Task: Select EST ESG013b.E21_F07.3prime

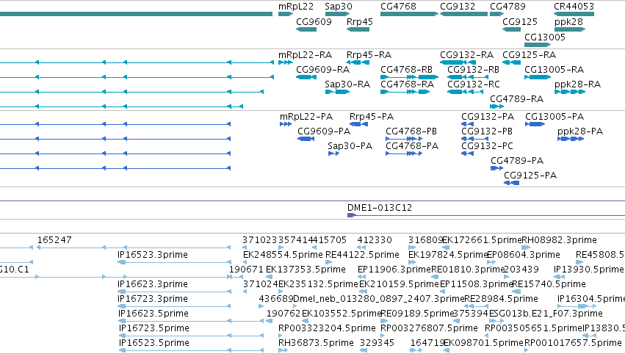Action: 545,314
